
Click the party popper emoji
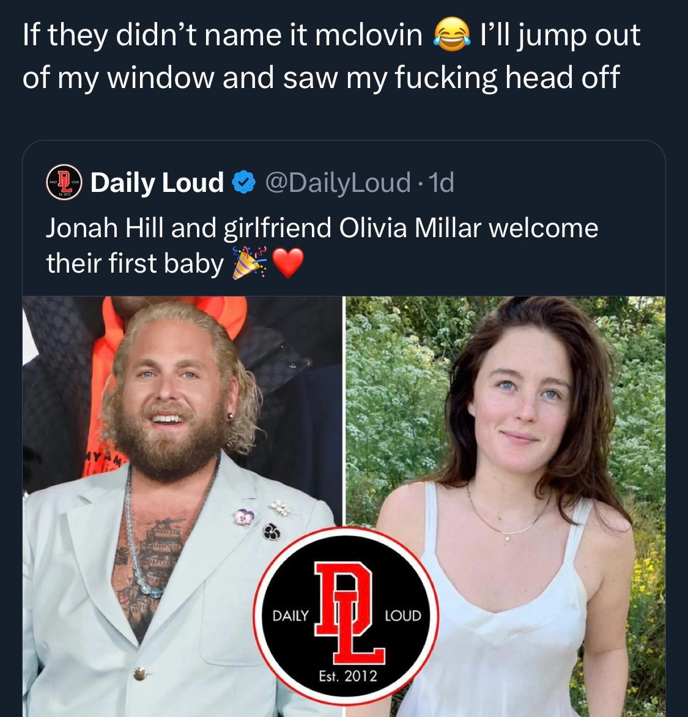[x=248, y=263]
